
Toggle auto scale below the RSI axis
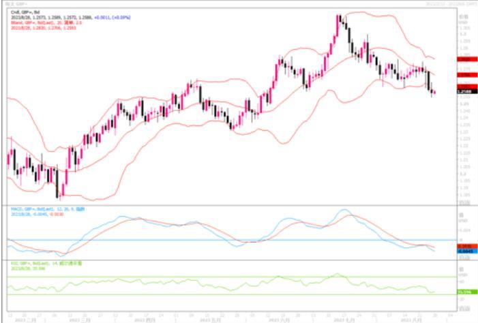coord(464,309)
